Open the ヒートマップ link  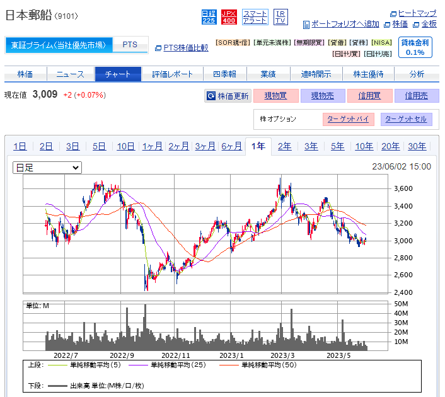coord(417,13)
